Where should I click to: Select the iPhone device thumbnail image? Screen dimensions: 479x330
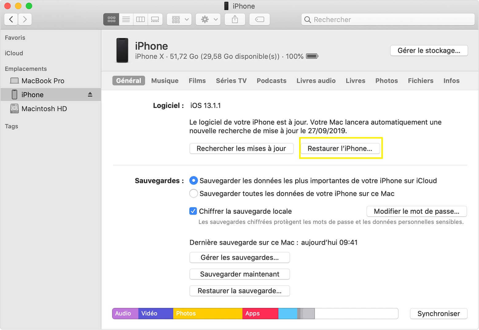click(122, 50)
